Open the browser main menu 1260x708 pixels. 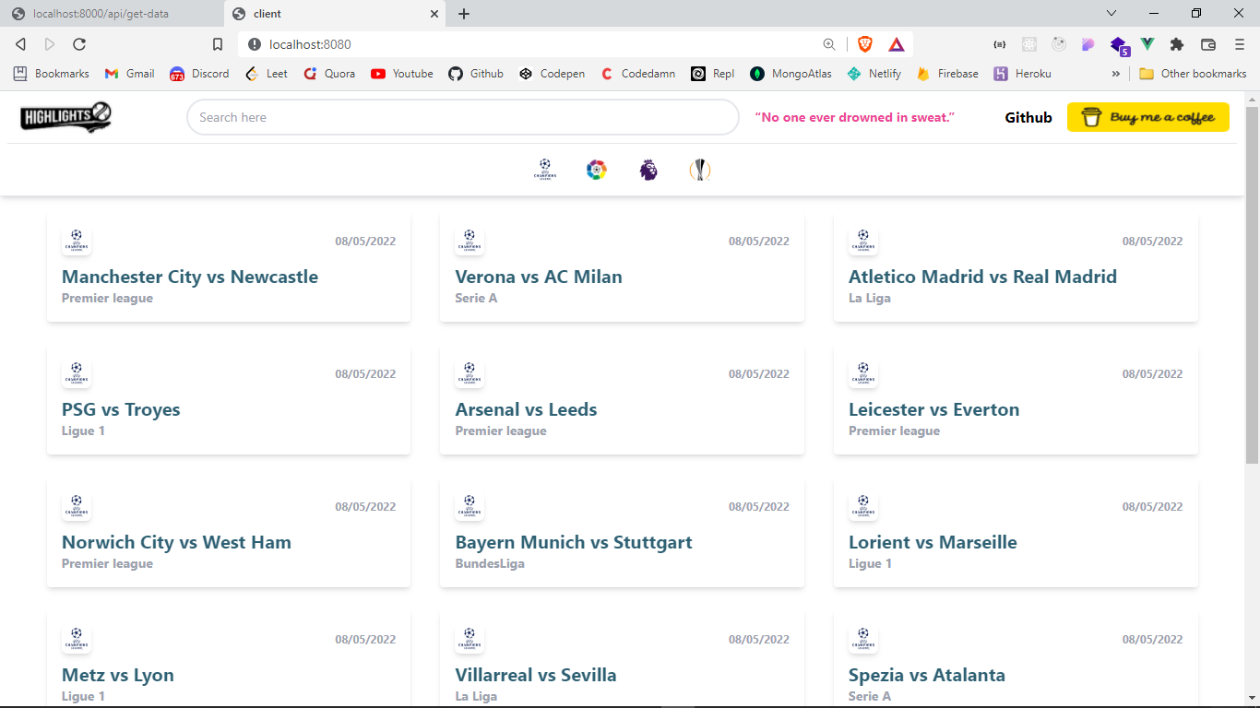point(1240,44)
